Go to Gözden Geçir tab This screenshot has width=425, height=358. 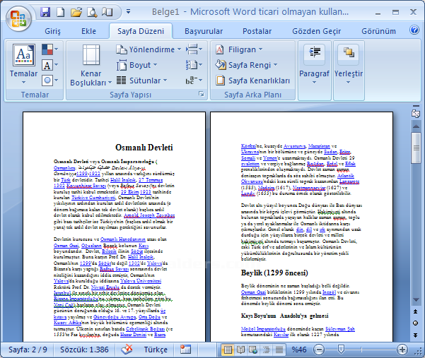(x=316, y=31)
